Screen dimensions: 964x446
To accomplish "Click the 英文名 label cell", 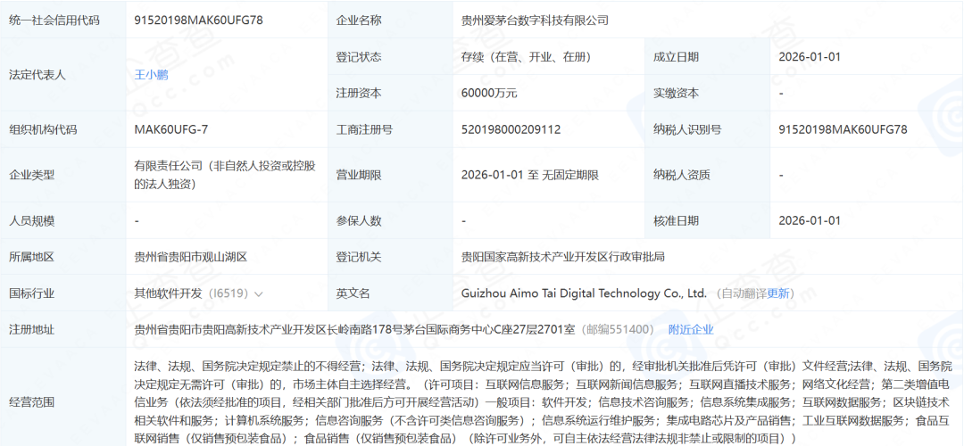I will (390, 293).
